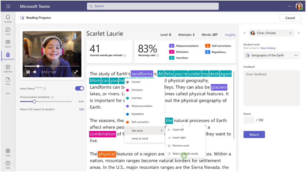Viewport: 306px width, 172px height.
Task: Open more apps ellipsis in sidebar
Action: point(8,93)
